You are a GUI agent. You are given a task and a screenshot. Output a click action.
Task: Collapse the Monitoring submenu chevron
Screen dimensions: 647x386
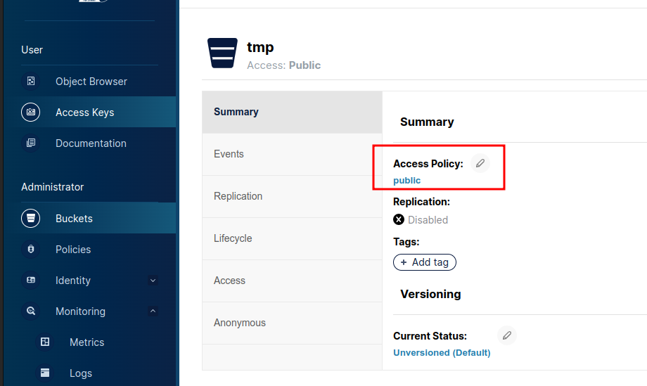click(153, 311)
